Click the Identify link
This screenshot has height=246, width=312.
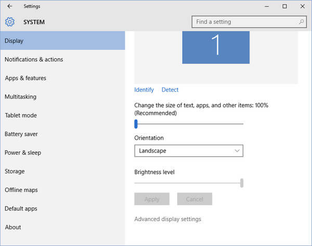144,90
